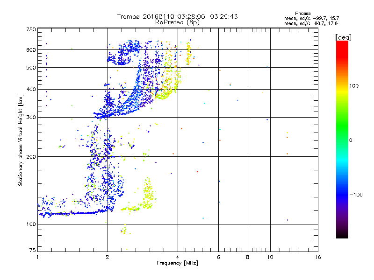Viewport: 374px width, 280px height.
Task: Click the 'mean, sd,X: 80.7, 17.8' line
Action: pyautogui.click(x=311, y=23)
